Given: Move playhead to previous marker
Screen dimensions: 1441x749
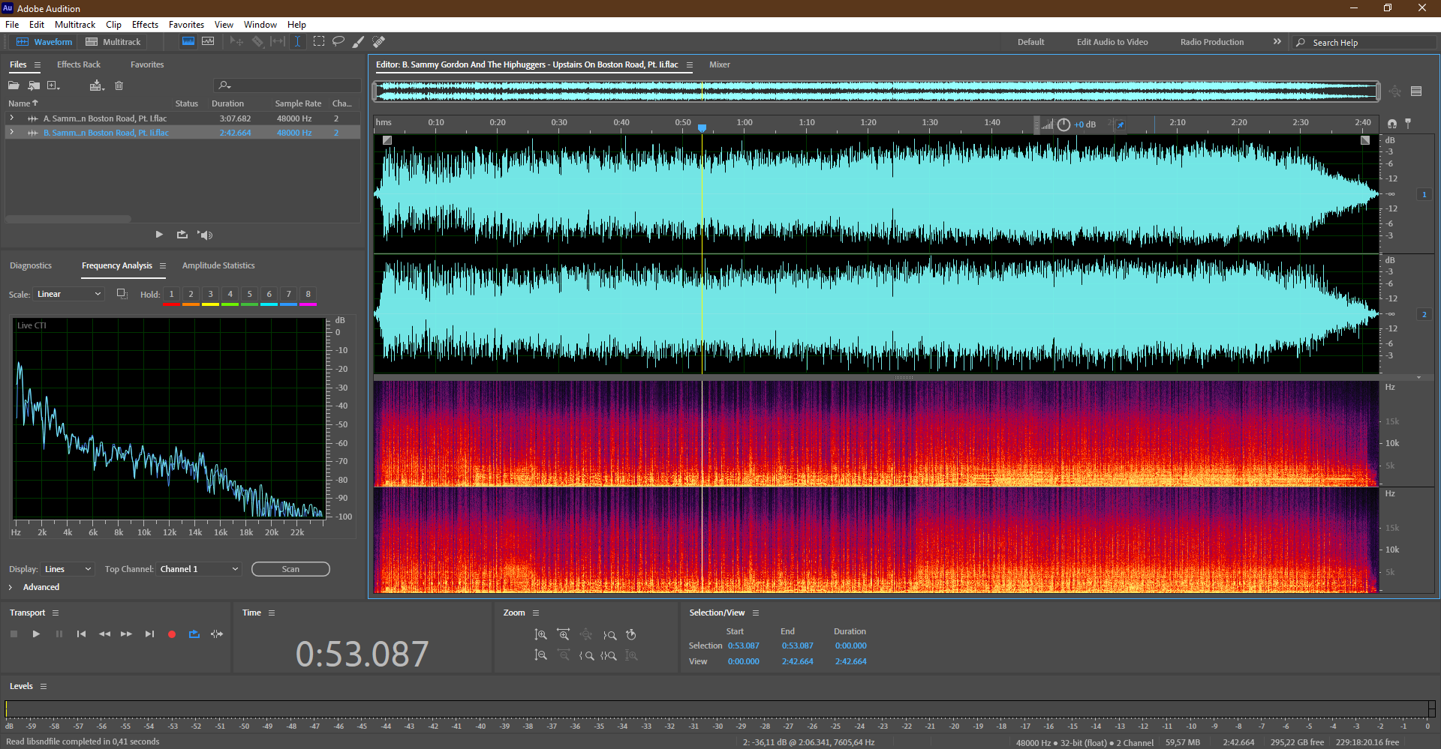Looking at the screenshot, I should pos(81,634).
